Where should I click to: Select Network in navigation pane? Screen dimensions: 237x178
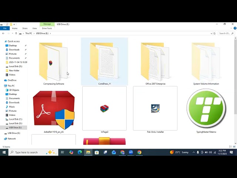click(11, 139)
